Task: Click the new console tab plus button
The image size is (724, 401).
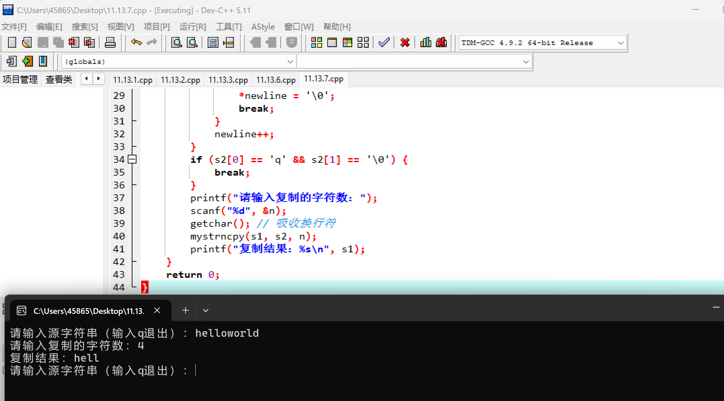Action: 186,311
